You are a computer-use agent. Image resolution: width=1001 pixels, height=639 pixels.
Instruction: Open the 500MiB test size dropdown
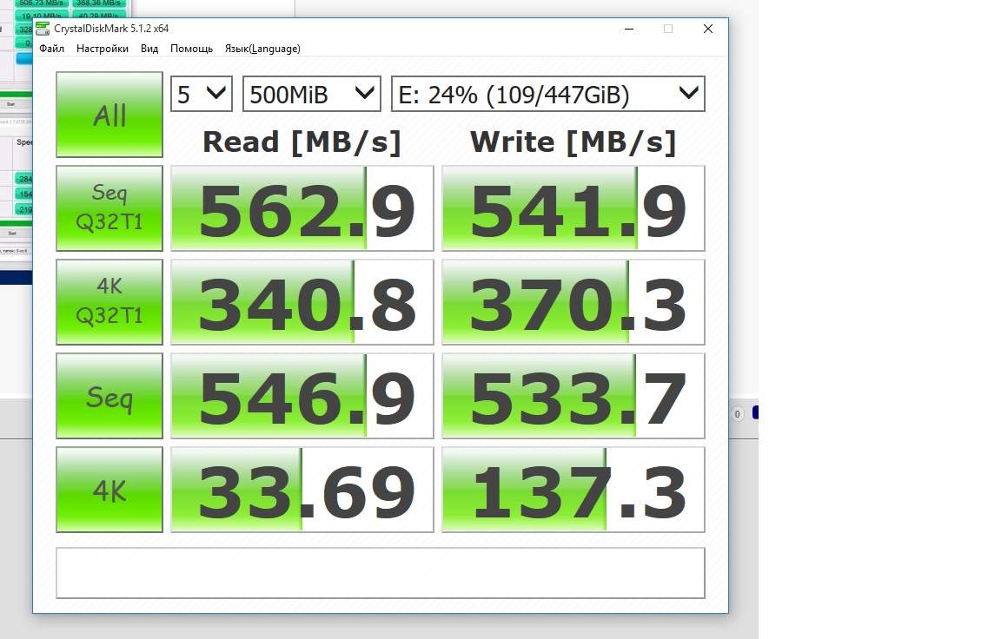(x=311, y=94)
